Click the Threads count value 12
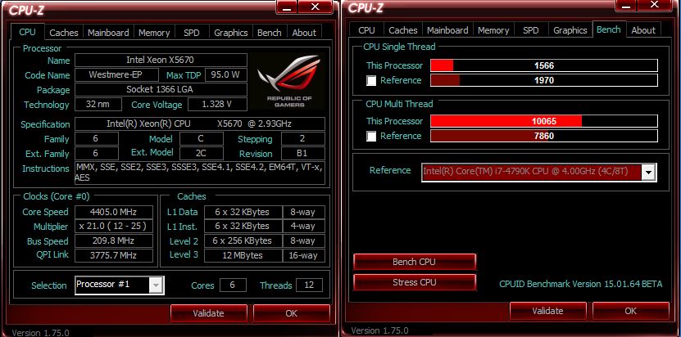The image size is (681, 337). coord(309,285)
